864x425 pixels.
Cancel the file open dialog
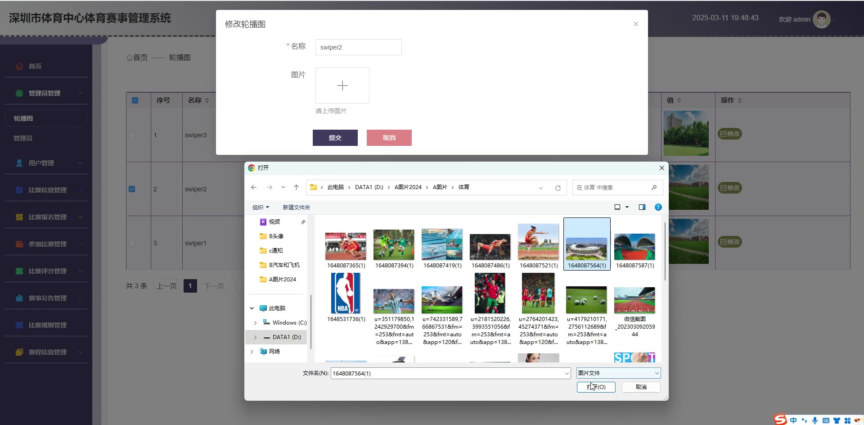click(641, 387)
